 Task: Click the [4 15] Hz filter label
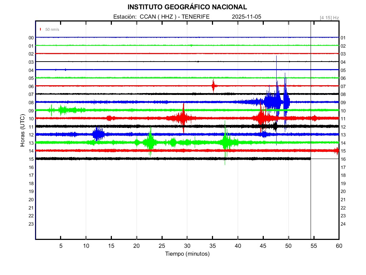coord(329,18)
